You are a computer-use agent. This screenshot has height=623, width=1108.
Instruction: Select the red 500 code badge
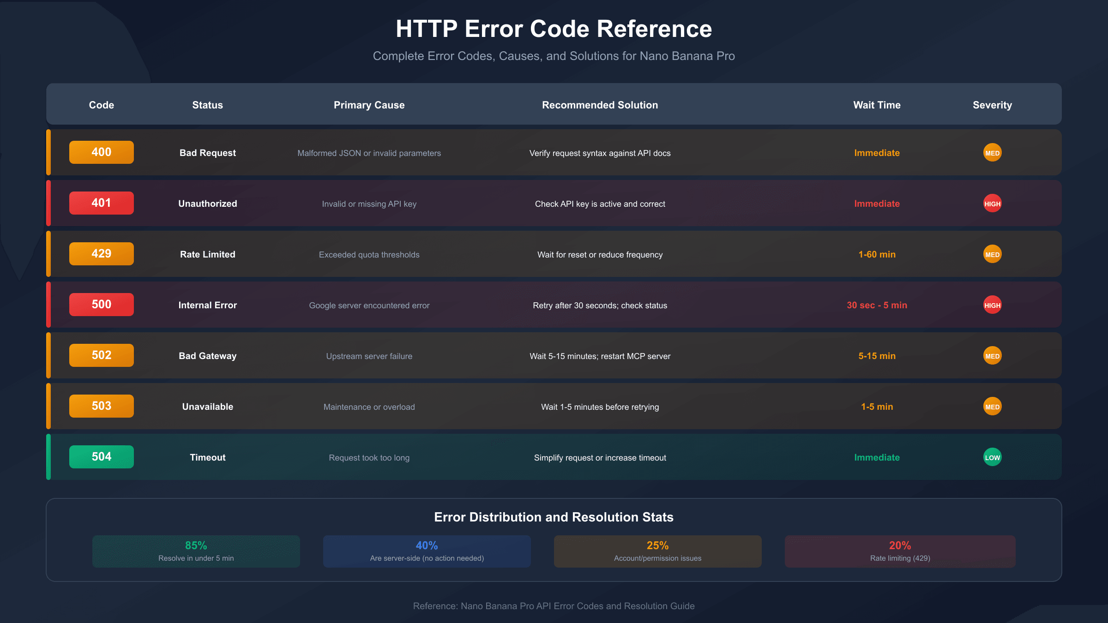101,304
